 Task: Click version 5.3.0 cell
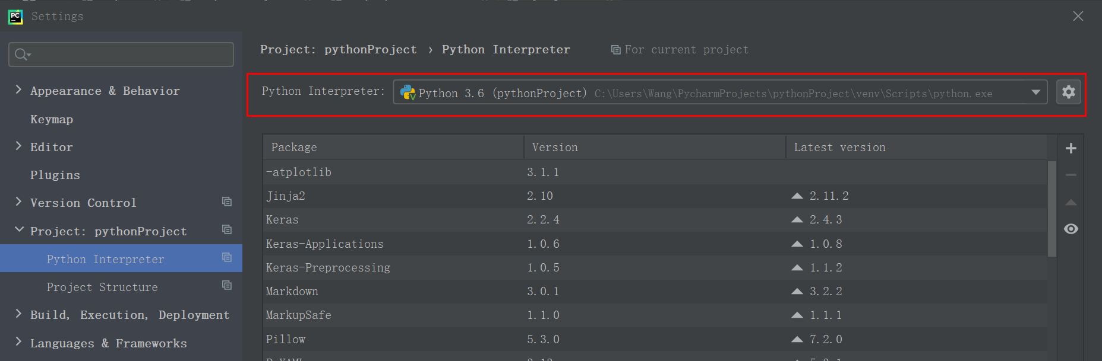[543, 339]
